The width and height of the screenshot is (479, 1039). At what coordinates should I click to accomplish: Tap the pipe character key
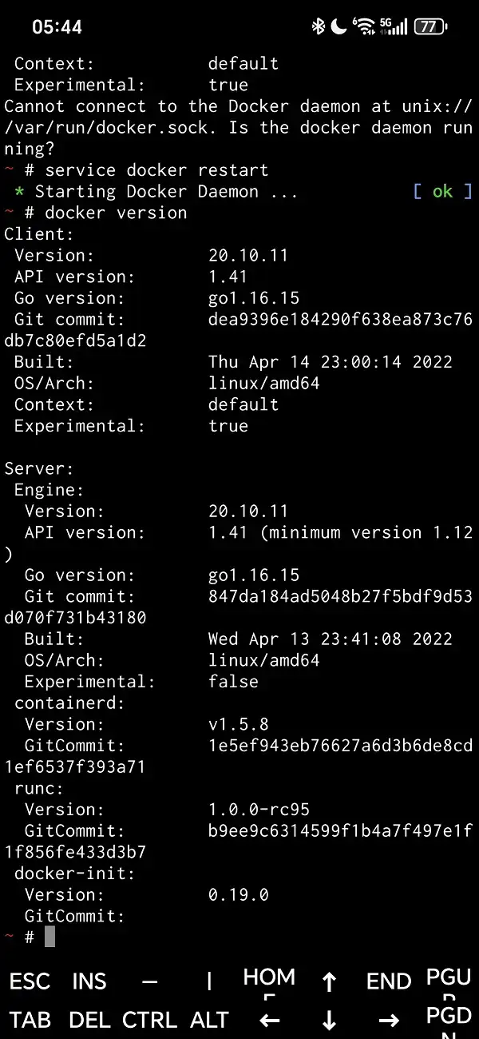pyautogui.click(x=209, y=982)
